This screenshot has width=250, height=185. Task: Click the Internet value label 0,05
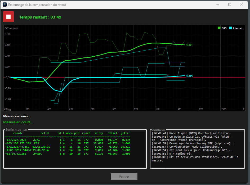tap(189, 76)
